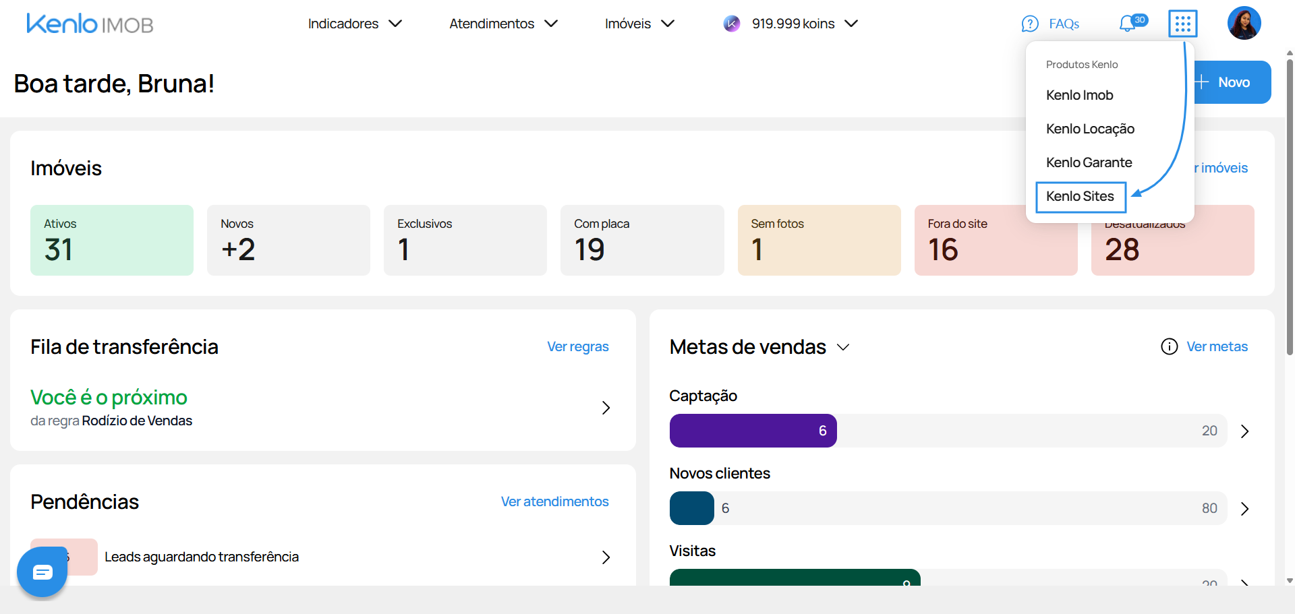Open Bruna's profile avatar
Image resolution: width=1295 pixels, height=614 pixels.
click(1244, 23)
